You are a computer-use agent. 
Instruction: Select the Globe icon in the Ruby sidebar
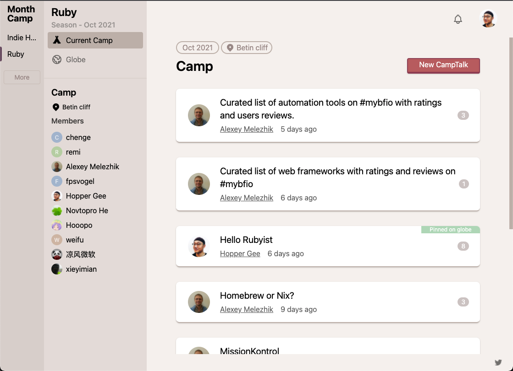[x=56, y=59]
